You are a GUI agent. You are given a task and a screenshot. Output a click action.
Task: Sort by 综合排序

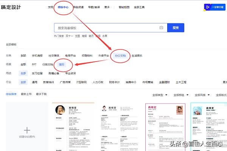point(11,94)
